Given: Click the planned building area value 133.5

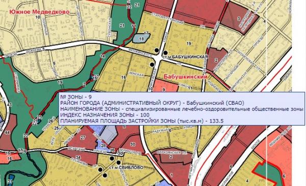Looking at the screenshot, I should click(x=216, y=121).
